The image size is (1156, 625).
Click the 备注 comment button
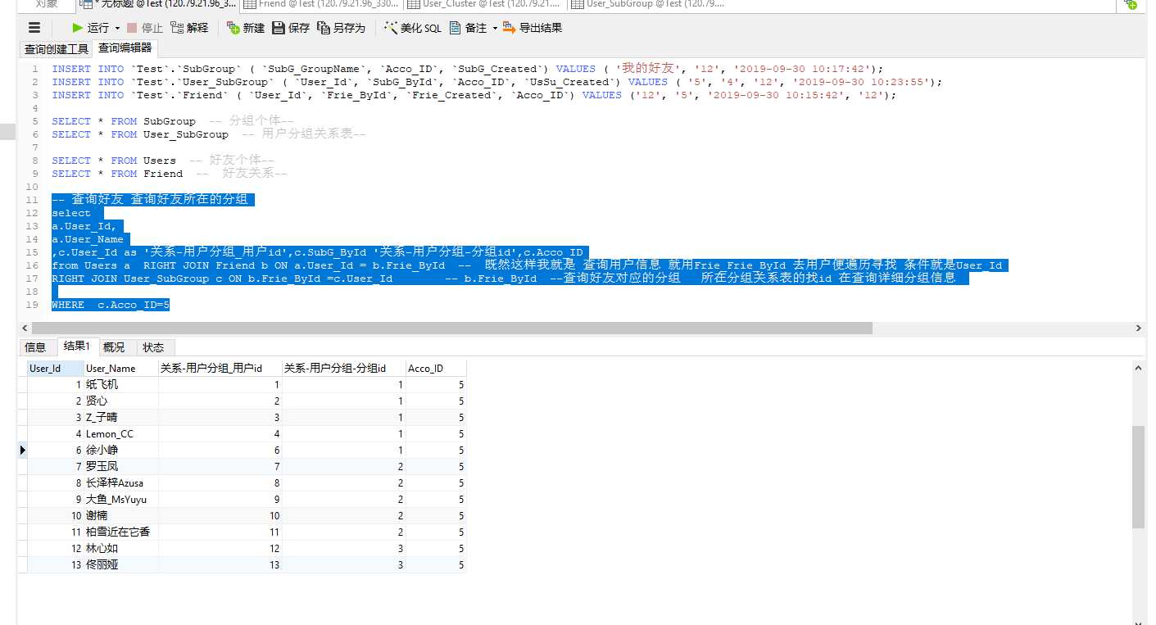click(468, 28)
